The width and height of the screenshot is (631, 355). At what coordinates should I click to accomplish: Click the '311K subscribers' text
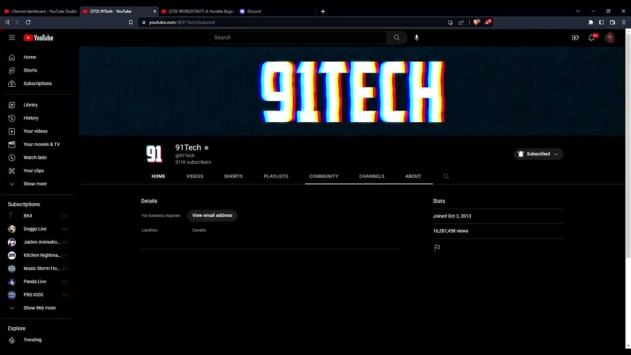click(193, 162)
